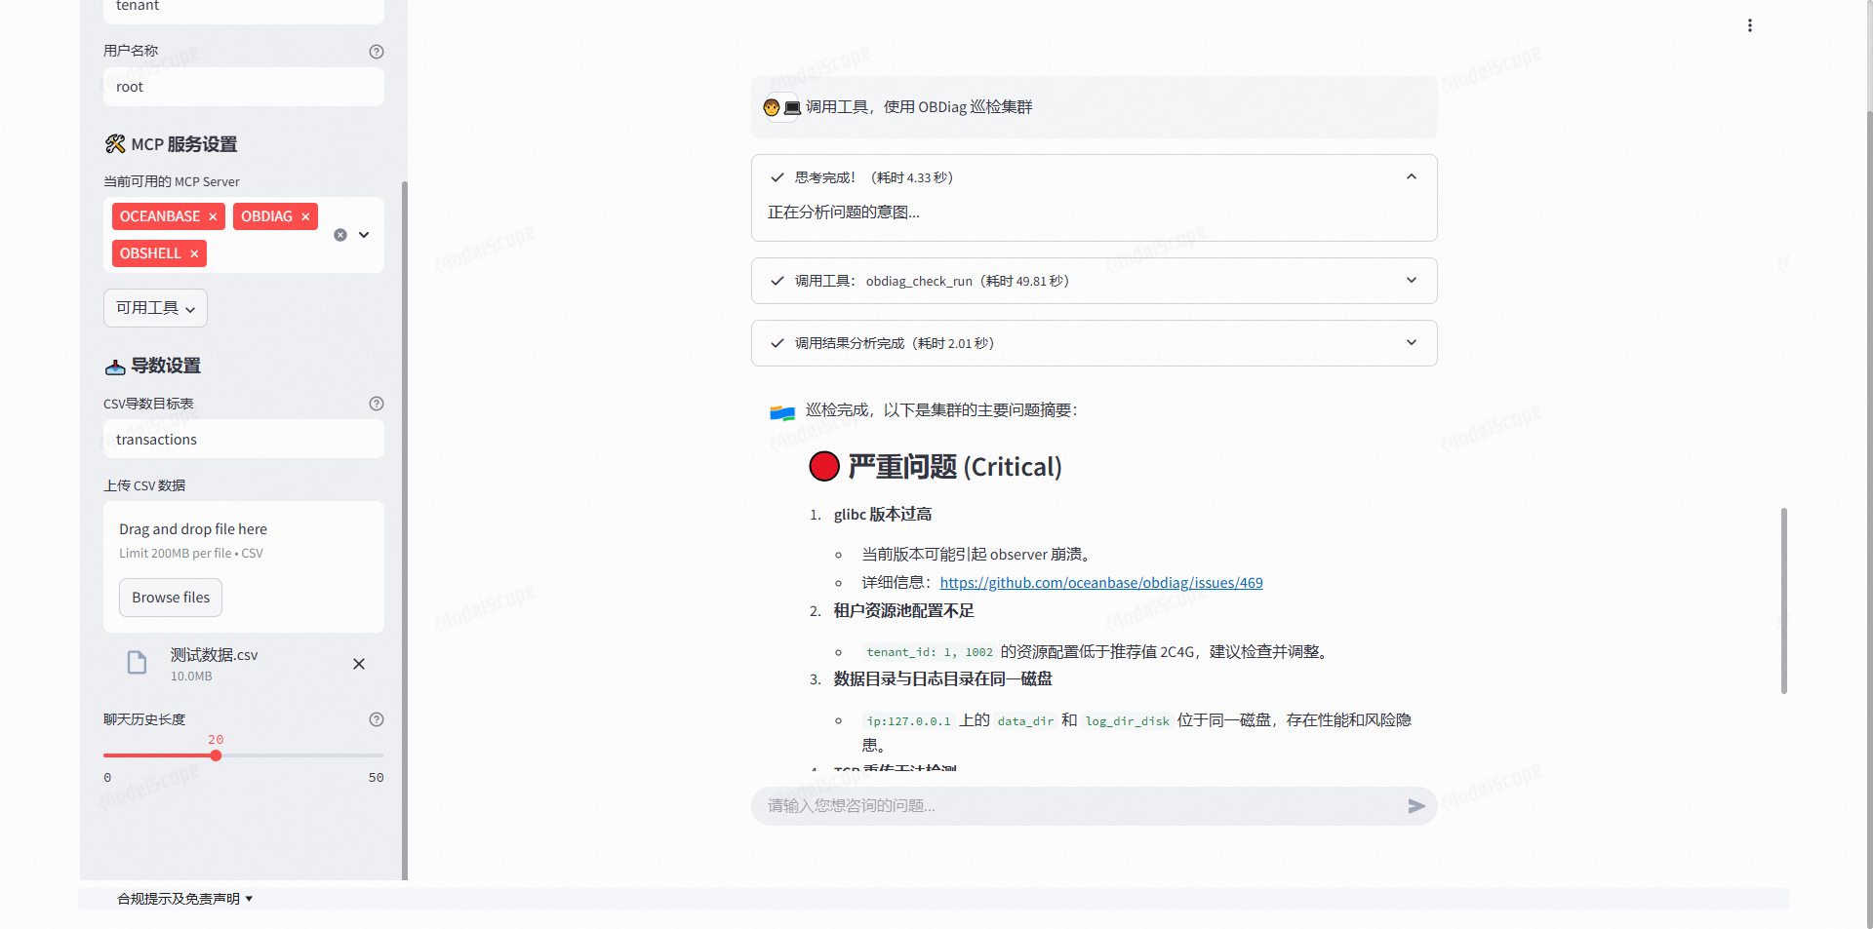1873x929 pixels.
Task: Click the help icon beside CSV导数目标表
Action: pos(377,403)
